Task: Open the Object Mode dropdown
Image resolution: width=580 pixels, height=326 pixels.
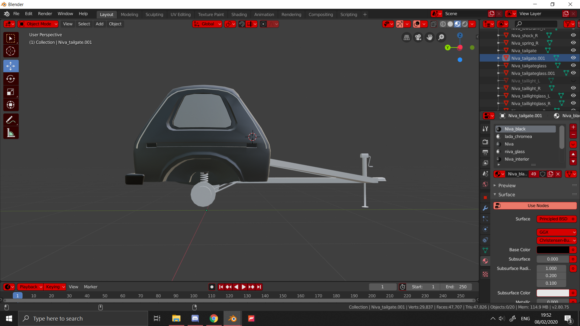Action: tap(38, 24)
